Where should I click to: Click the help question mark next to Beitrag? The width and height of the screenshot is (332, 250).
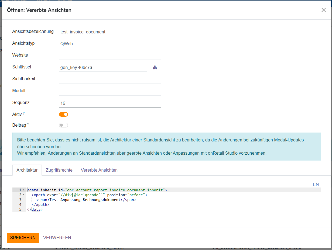[28, 124]
